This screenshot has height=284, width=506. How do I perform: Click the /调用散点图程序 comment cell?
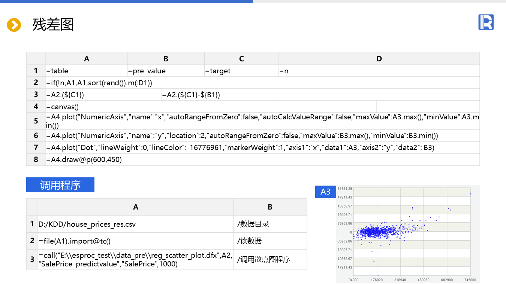270,259
